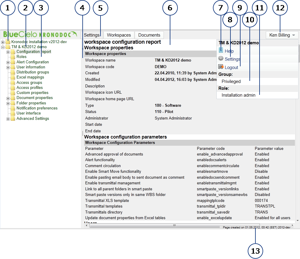Click the horizontal scrollbar thumb
This screenshot has height=259, width=300.
coord(175,225)
